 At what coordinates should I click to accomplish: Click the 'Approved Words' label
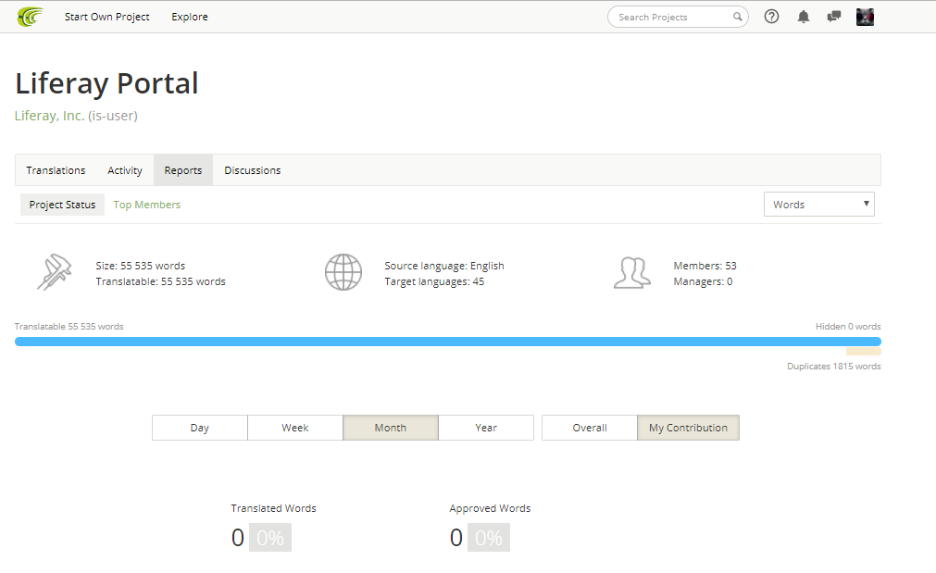(490, 508)
